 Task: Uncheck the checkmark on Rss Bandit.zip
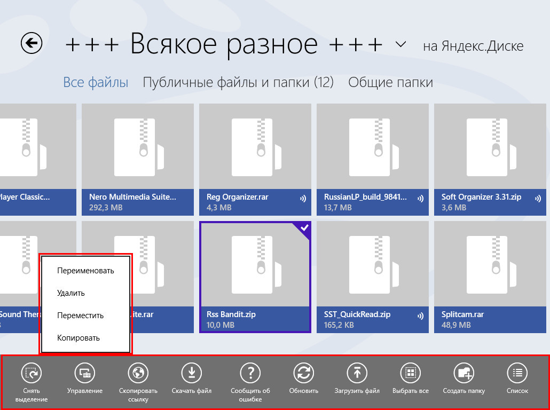304,228
